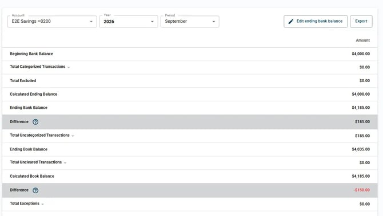
Task: Open the Period dropdown showing September
Action: (190, 22)
